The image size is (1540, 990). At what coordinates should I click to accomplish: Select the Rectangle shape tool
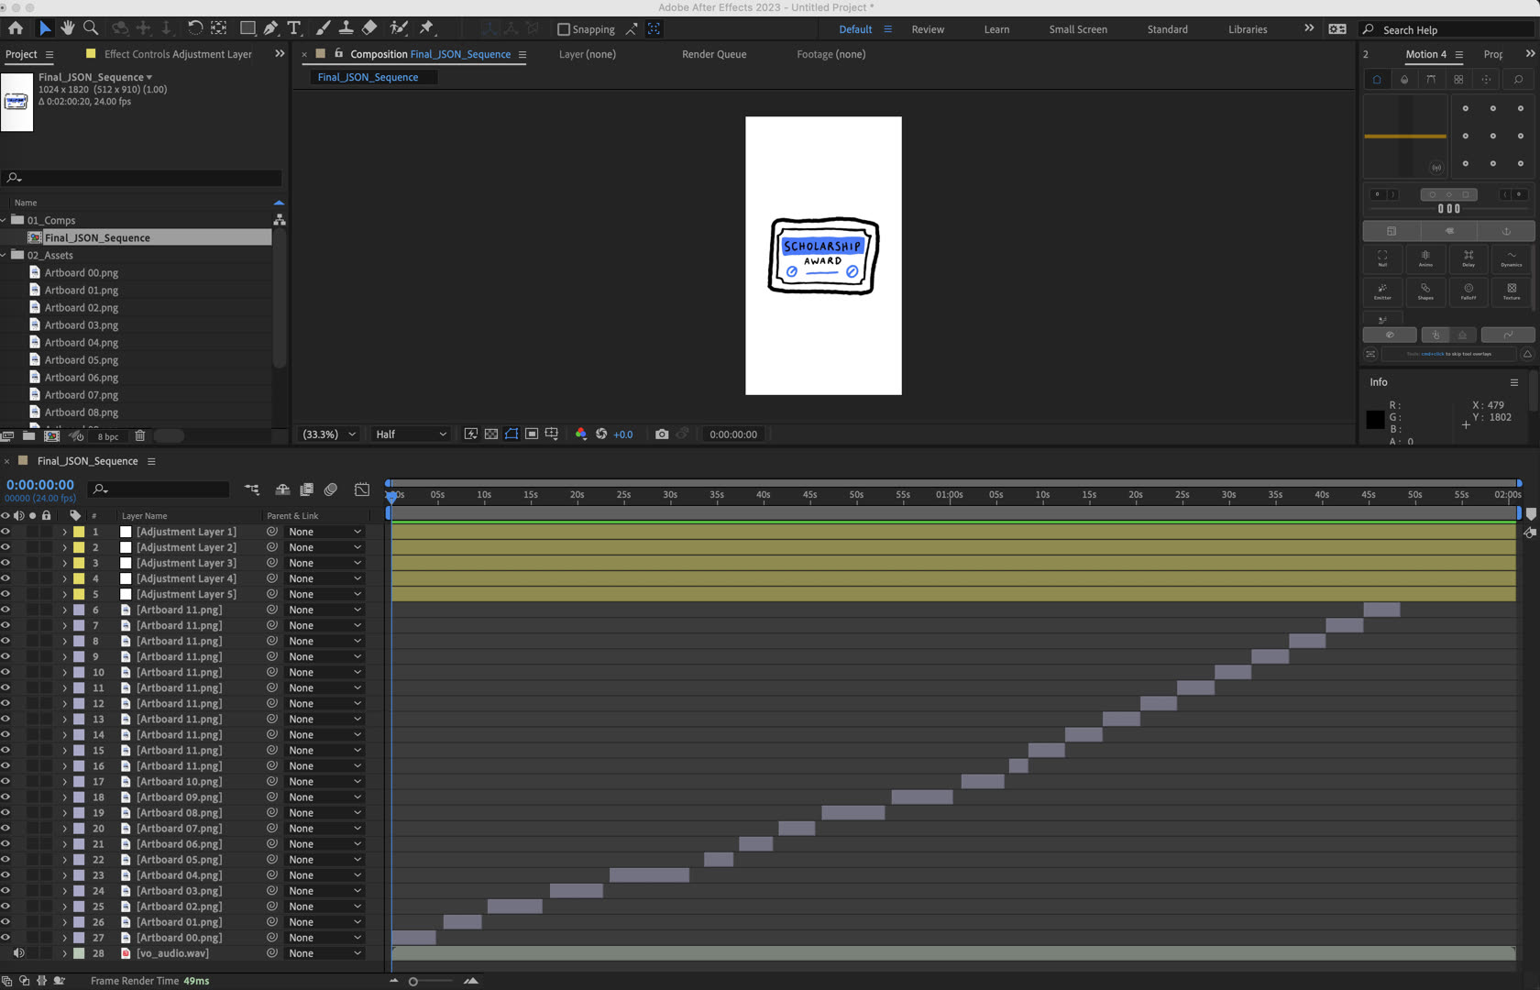click(x=247, y=28)
